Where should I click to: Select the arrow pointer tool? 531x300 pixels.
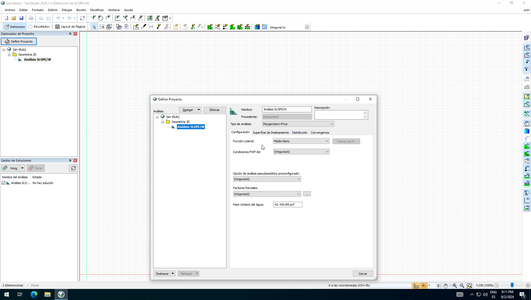click(94, 27)
